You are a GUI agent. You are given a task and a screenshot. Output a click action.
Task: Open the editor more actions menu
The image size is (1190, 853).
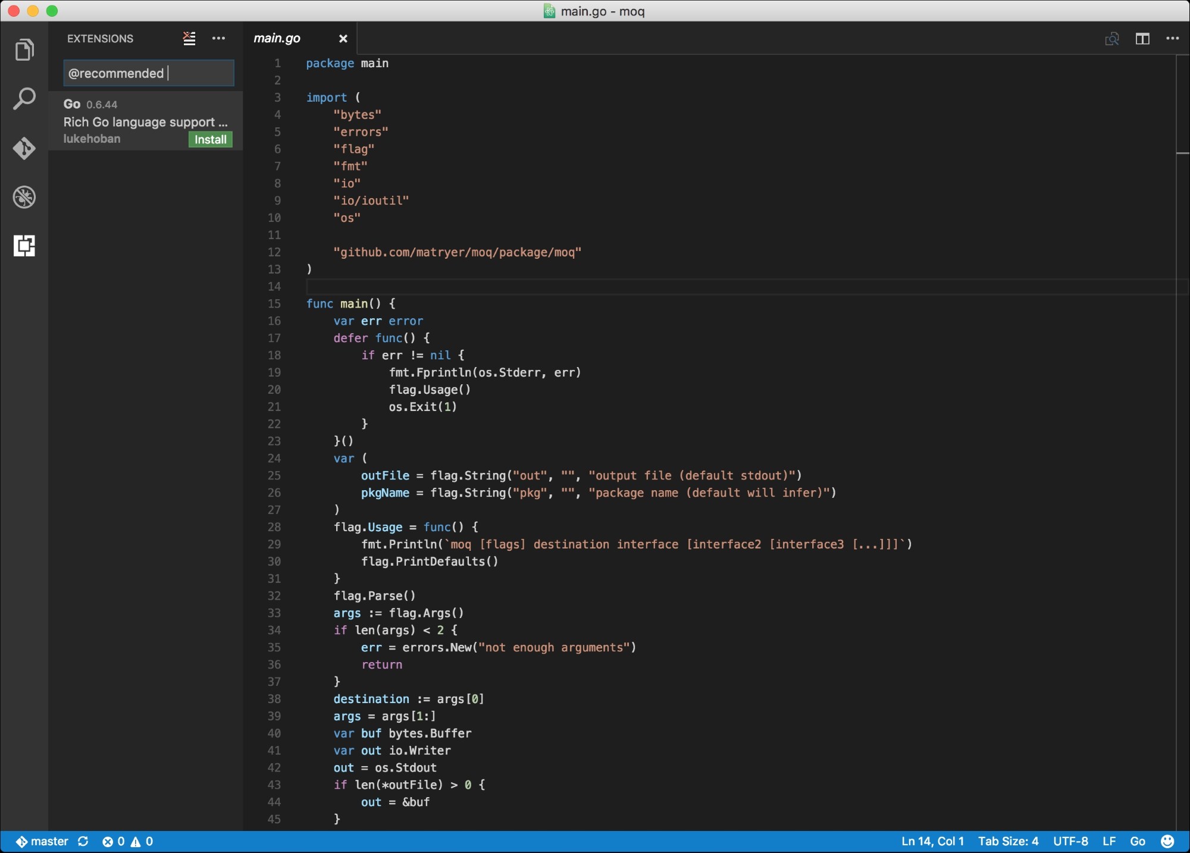(1173, 39)
